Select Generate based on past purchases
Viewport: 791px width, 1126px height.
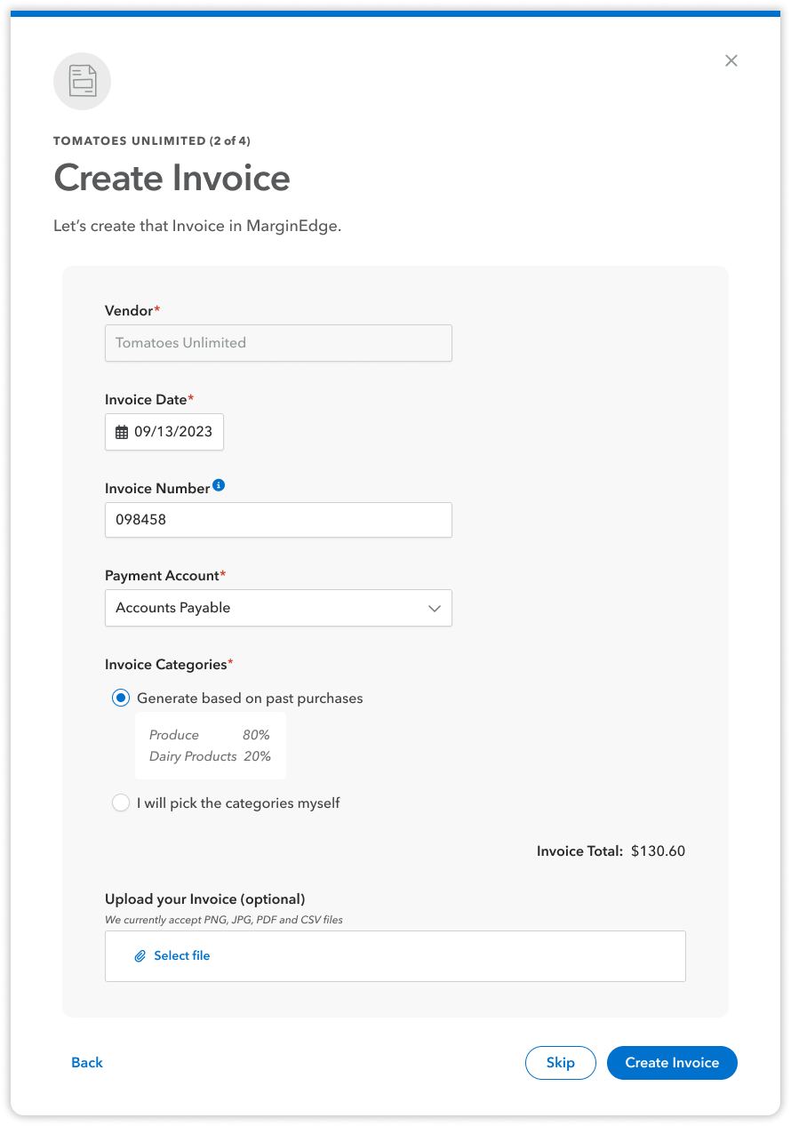click(121, 699)
